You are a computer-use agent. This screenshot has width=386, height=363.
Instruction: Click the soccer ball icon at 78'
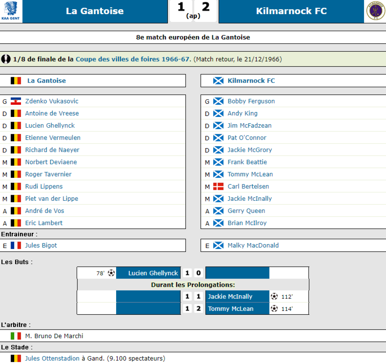click(x=111, y=273)
